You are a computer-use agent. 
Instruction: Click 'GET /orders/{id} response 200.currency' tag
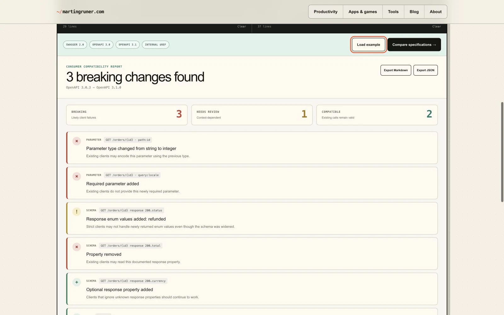(x=133, y=281)
